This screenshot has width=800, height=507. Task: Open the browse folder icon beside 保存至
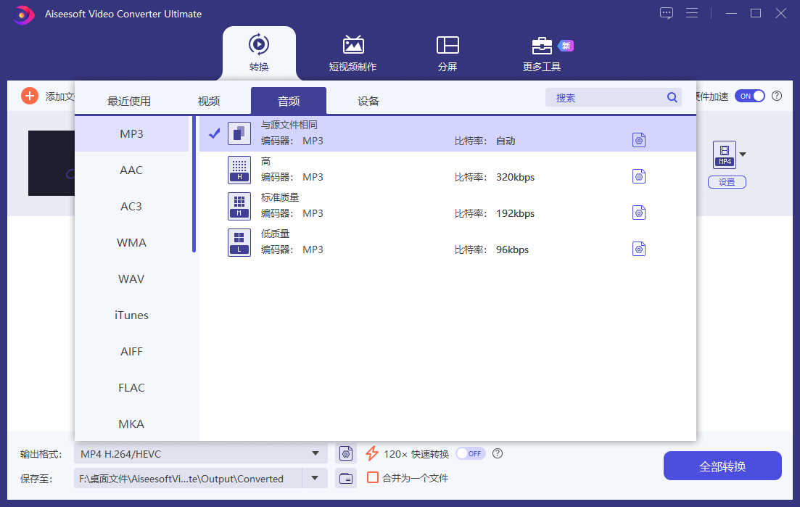(346, 478)
